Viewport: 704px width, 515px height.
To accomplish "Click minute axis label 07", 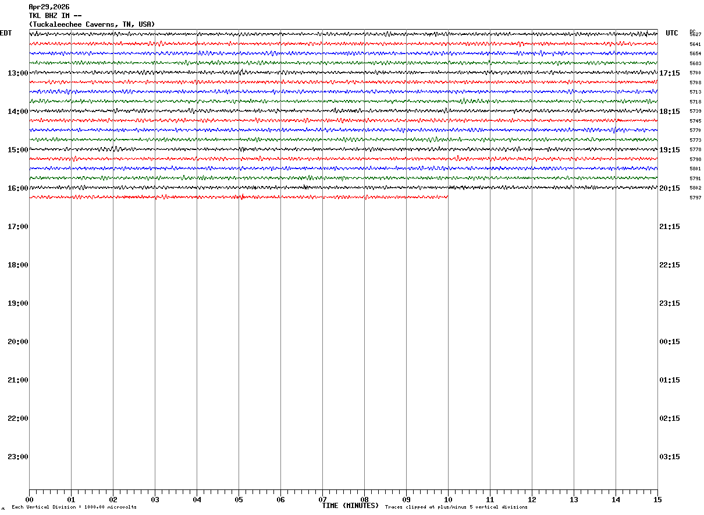I will tap(322, 499).
